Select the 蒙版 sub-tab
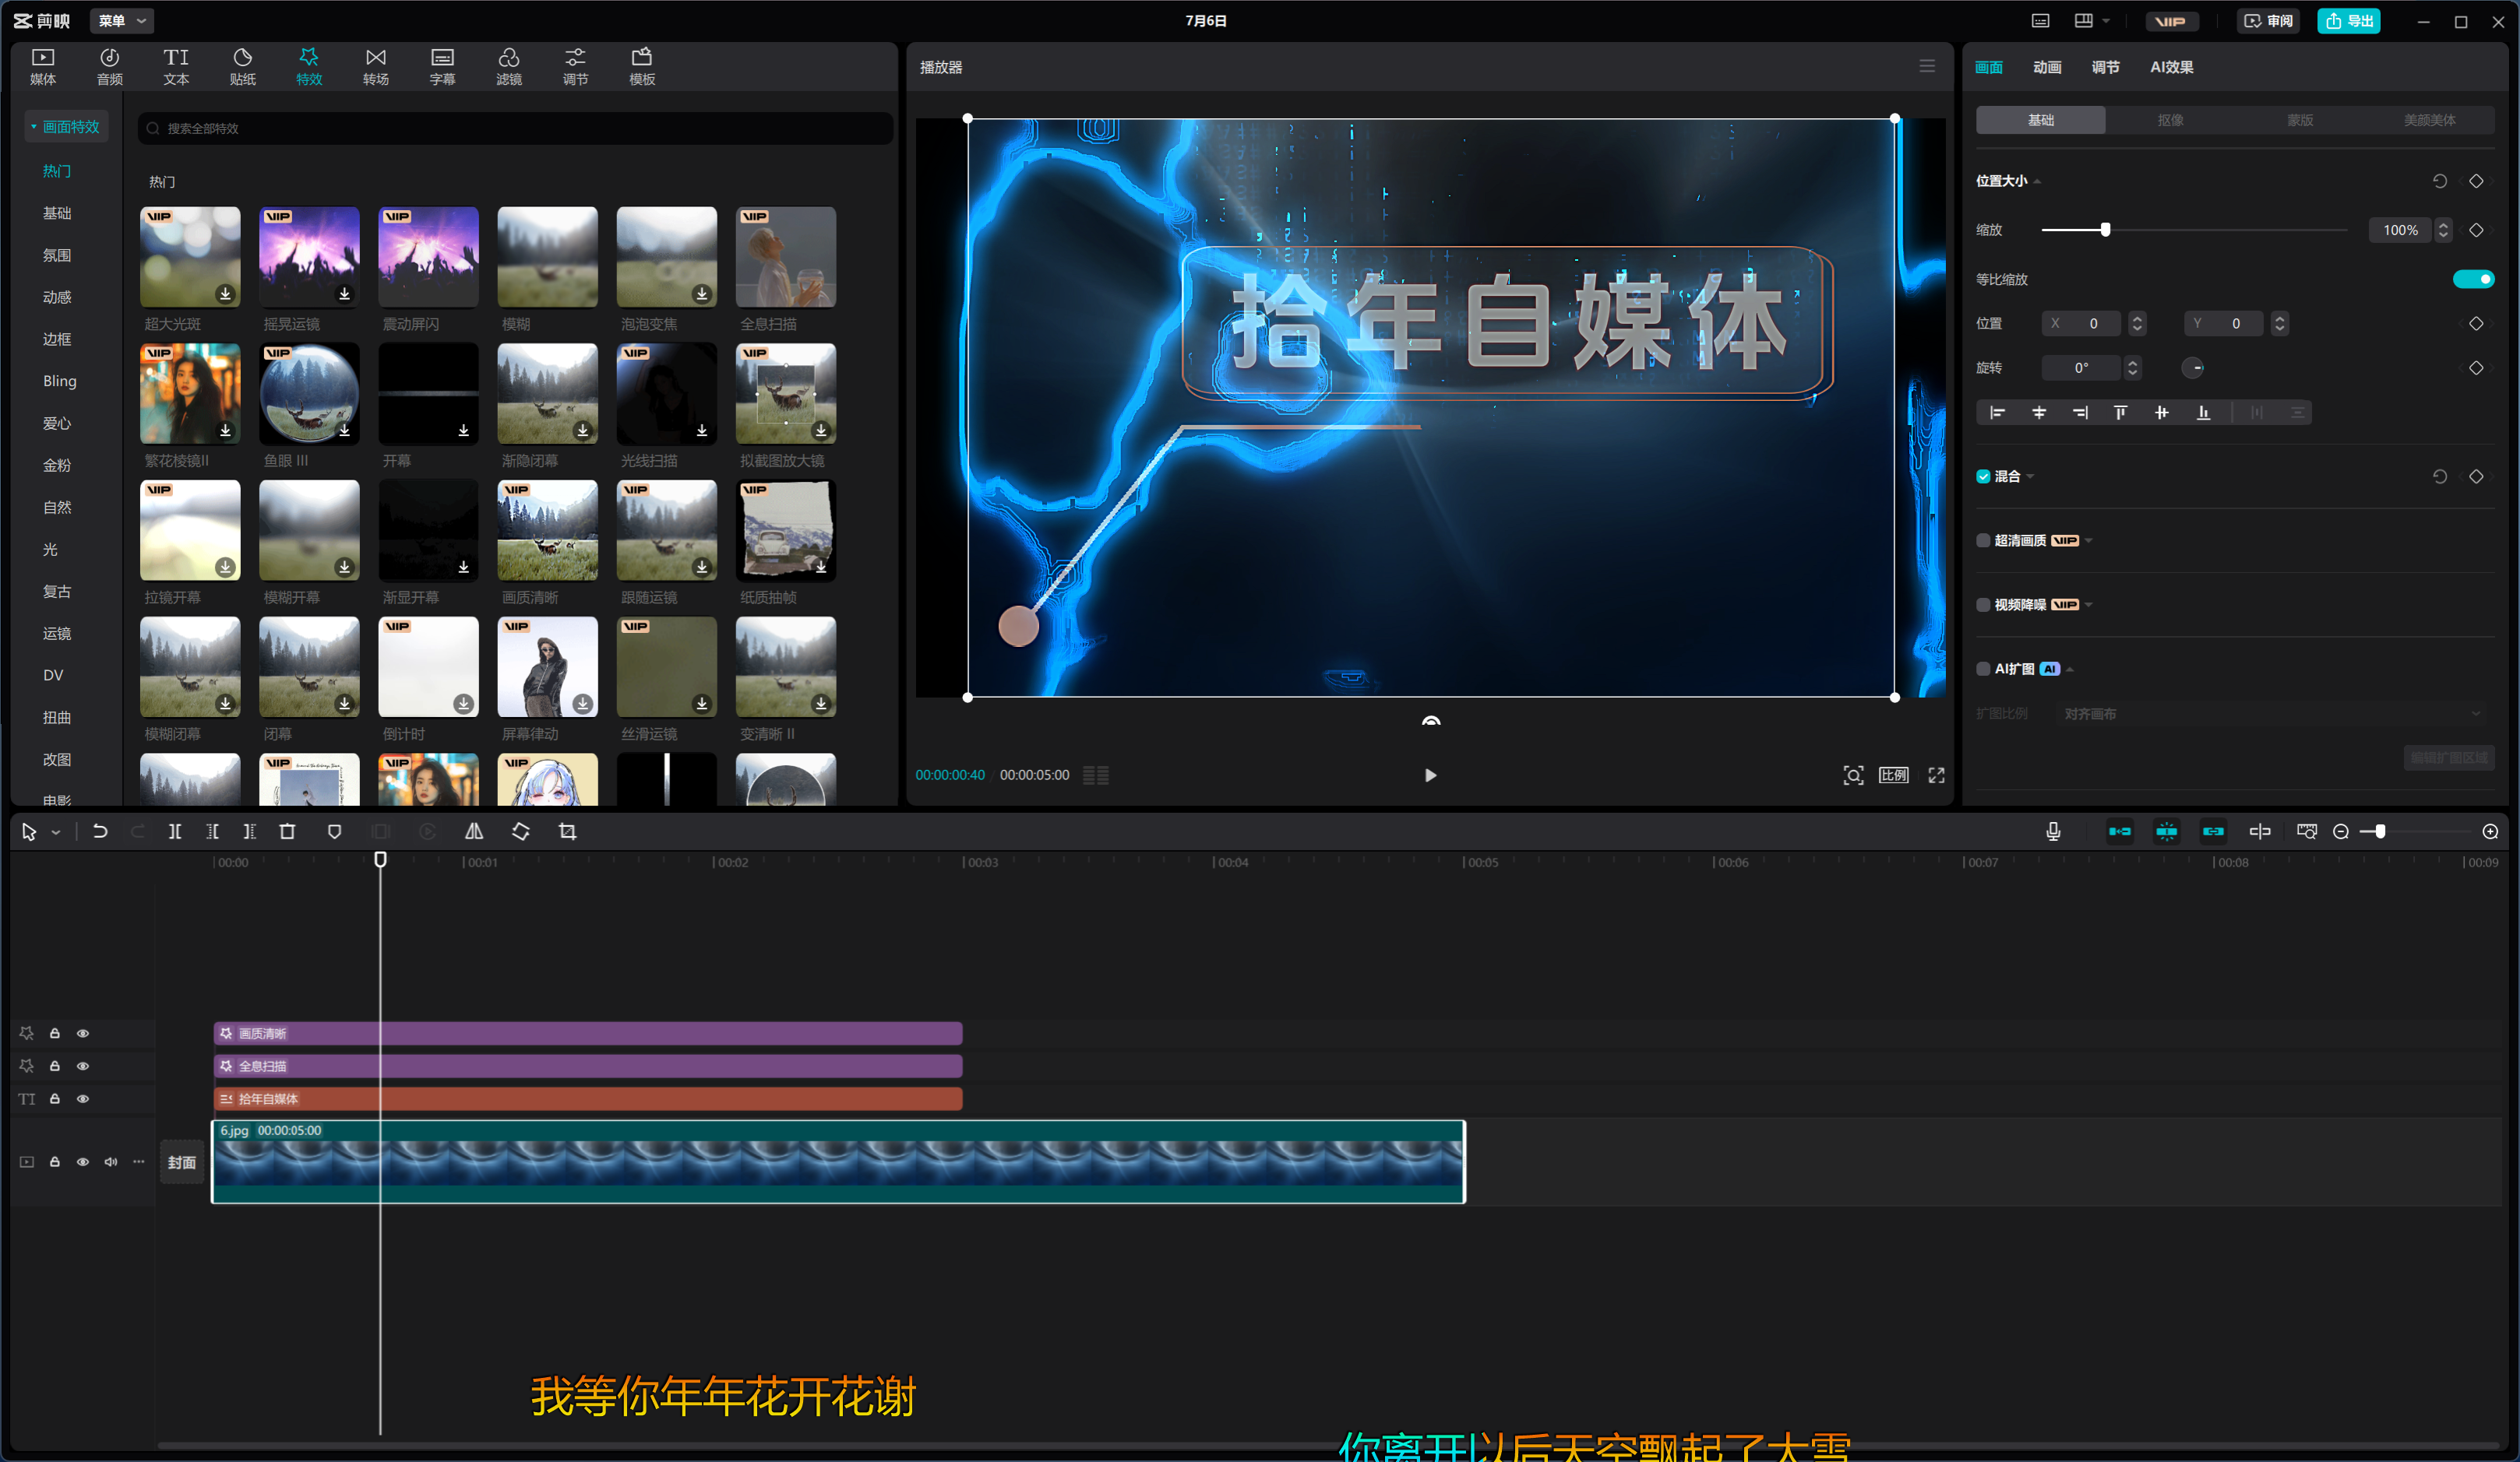Image resolution: width=2520 pixels, height=1462 pixels. (x=2300, y=120)
